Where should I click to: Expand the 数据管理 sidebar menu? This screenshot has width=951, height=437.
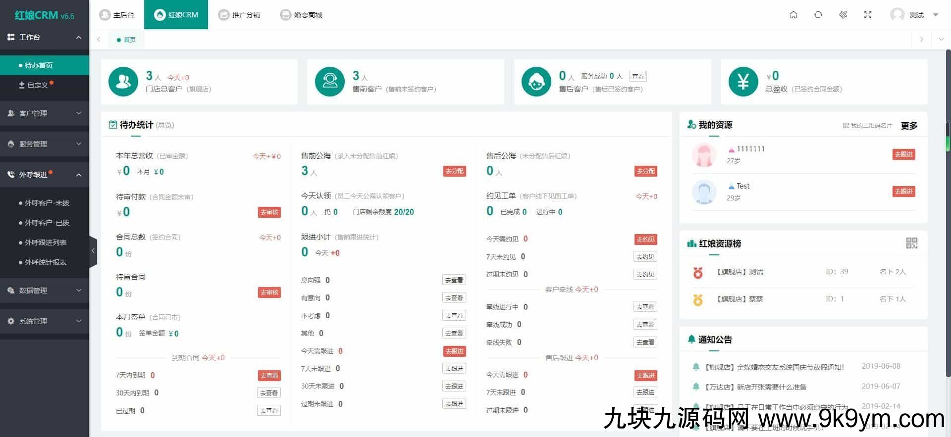click(45, 291)
